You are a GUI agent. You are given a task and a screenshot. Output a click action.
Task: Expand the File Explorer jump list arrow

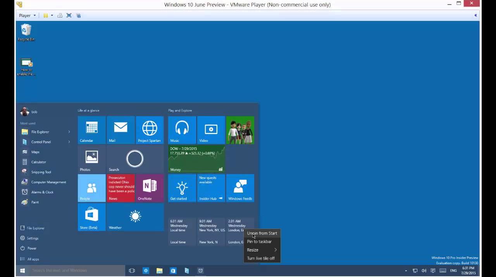tap(69, 132)
